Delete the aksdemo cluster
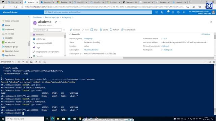216x121 pixels. [x=104, y=30]
